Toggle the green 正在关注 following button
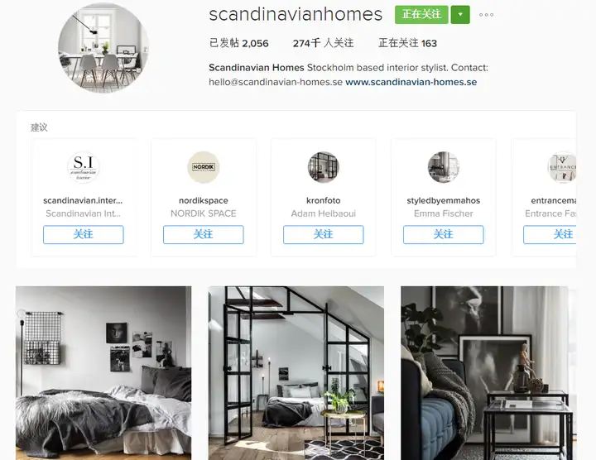 (421, 15)
